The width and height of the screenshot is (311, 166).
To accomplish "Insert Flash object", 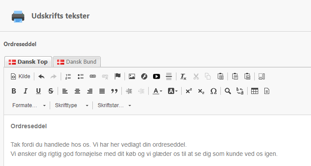I will [144, 76].
